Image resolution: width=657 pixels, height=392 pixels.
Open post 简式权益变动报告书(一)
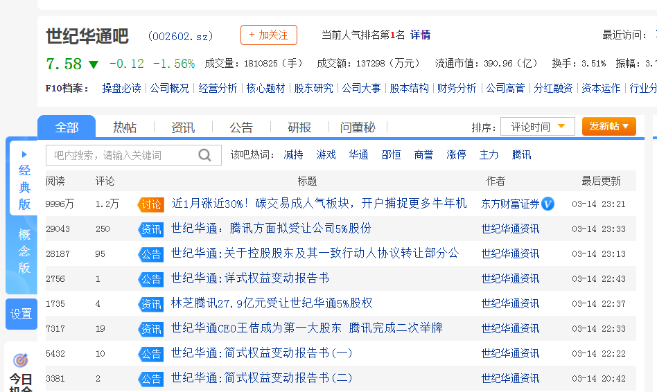[262, 353]
